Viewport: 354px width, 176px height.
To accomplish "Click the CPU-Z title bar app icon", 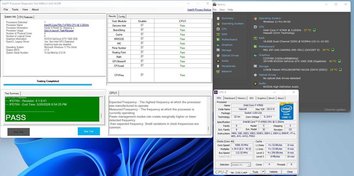I will pyautogui.click(x=216, y=92).
